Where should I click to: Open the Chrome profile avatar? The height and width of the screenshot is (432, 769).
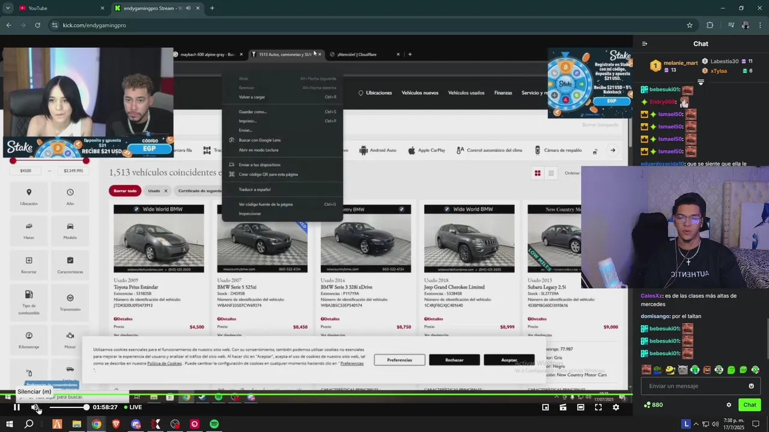[x=746, y=25]
